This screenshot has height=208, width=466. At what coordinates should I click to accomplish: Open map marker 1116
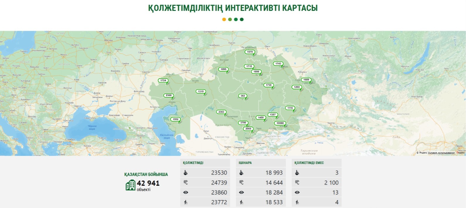tap(290, 108)
